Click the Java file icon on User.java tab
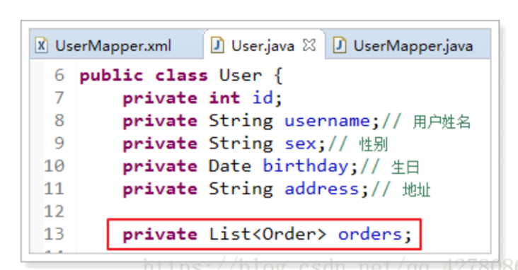Screen dimensions: 518x270 [217, 45]
